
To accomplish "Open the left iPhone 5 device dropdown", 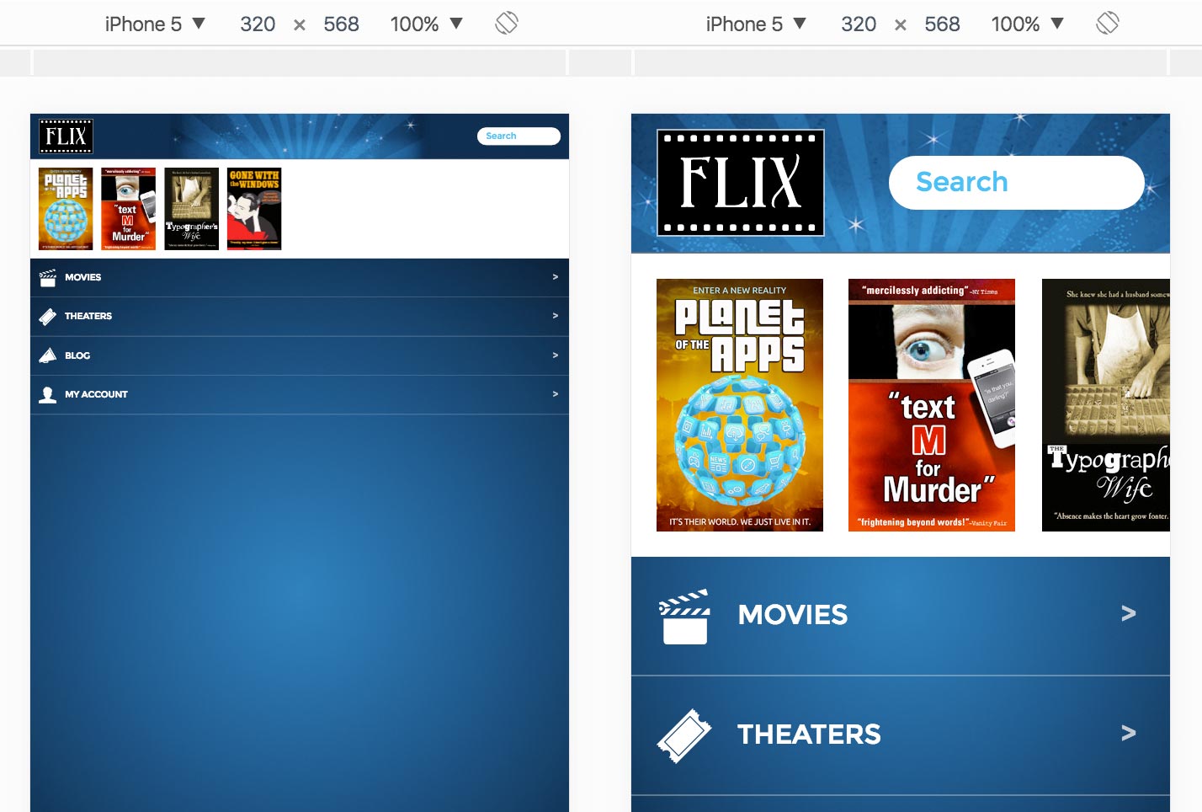I will (x=155, y=24).
